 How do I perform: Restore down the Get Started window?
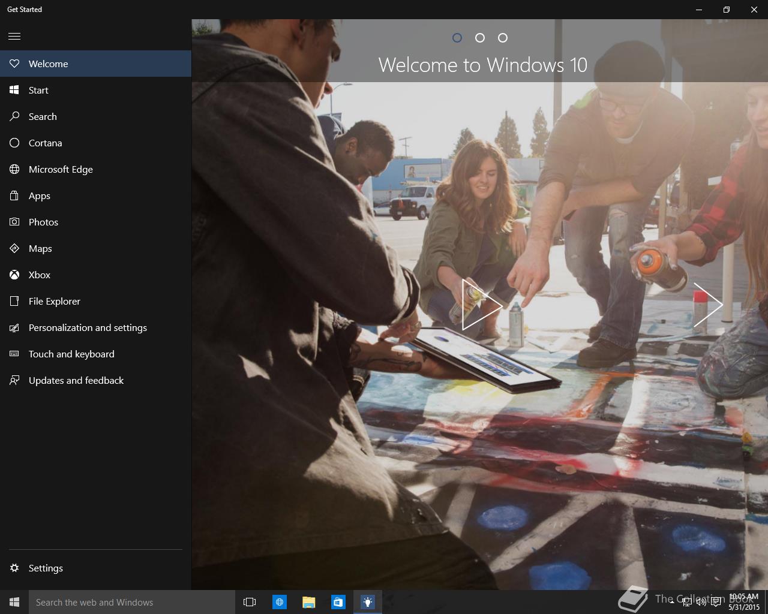727,10
